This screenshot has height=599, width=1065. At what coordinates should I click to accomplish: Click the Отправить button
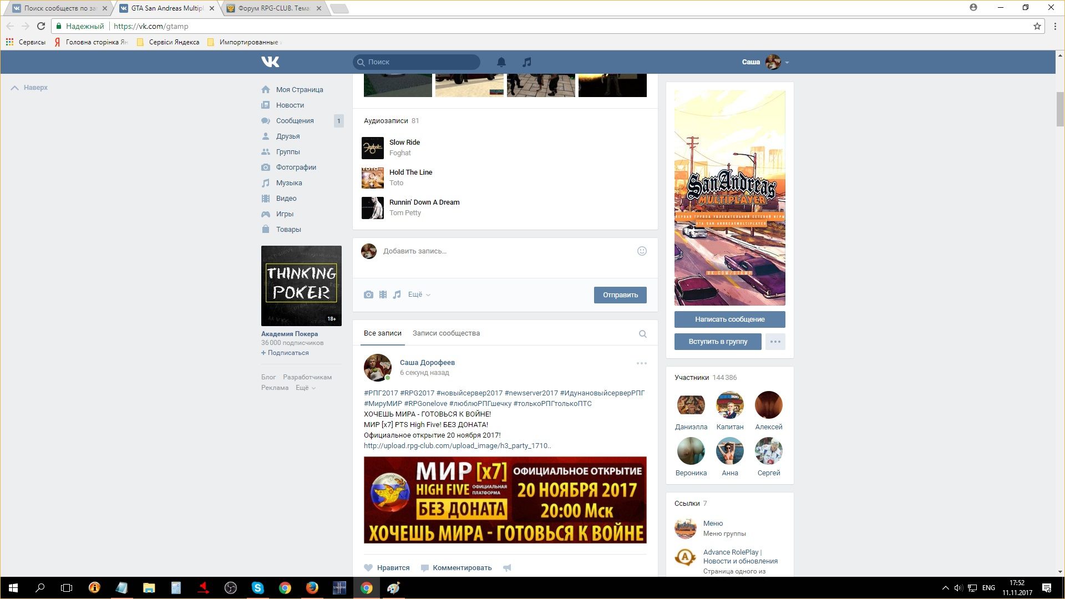coord(620,295)
